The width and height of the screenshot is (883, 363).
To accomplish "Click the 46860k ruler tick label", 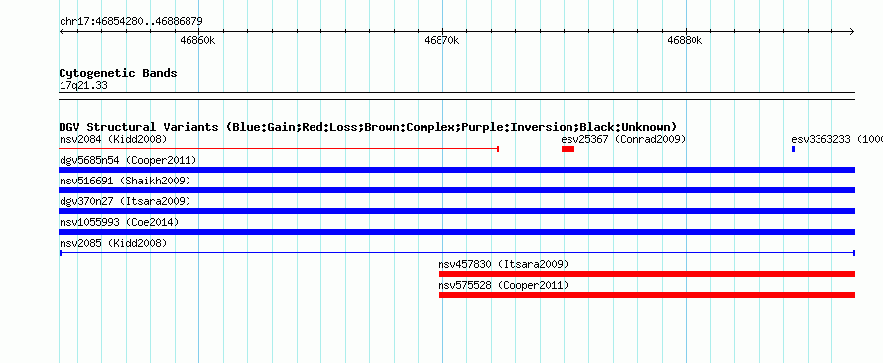I will (197, 41).
